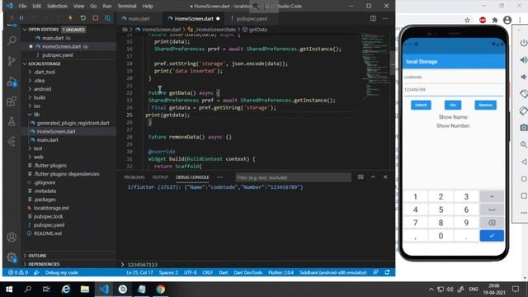The width and height of the screenshot is (528, 297).
Task: Click the debug console filter field
Action: [293, 177]
